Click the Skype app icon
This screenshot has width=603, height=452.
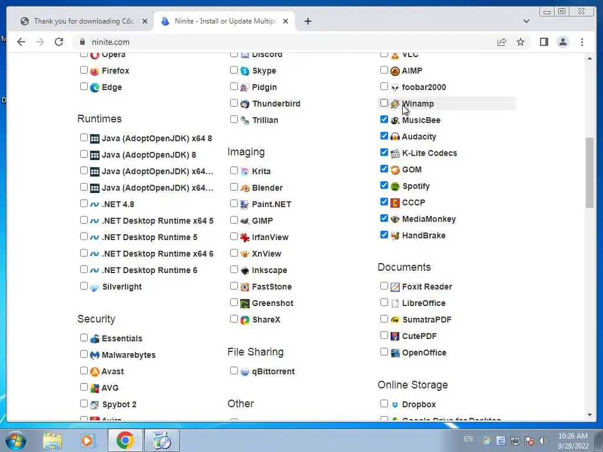pos(245,71)
